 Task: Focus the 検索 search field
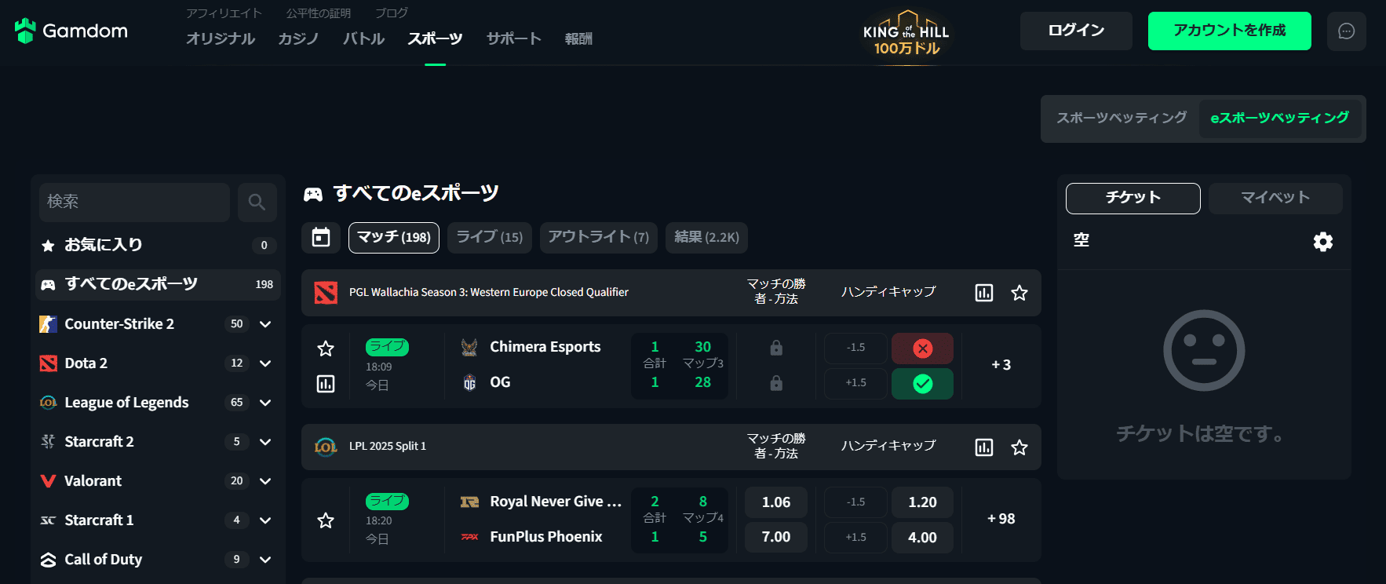[134, 203]
